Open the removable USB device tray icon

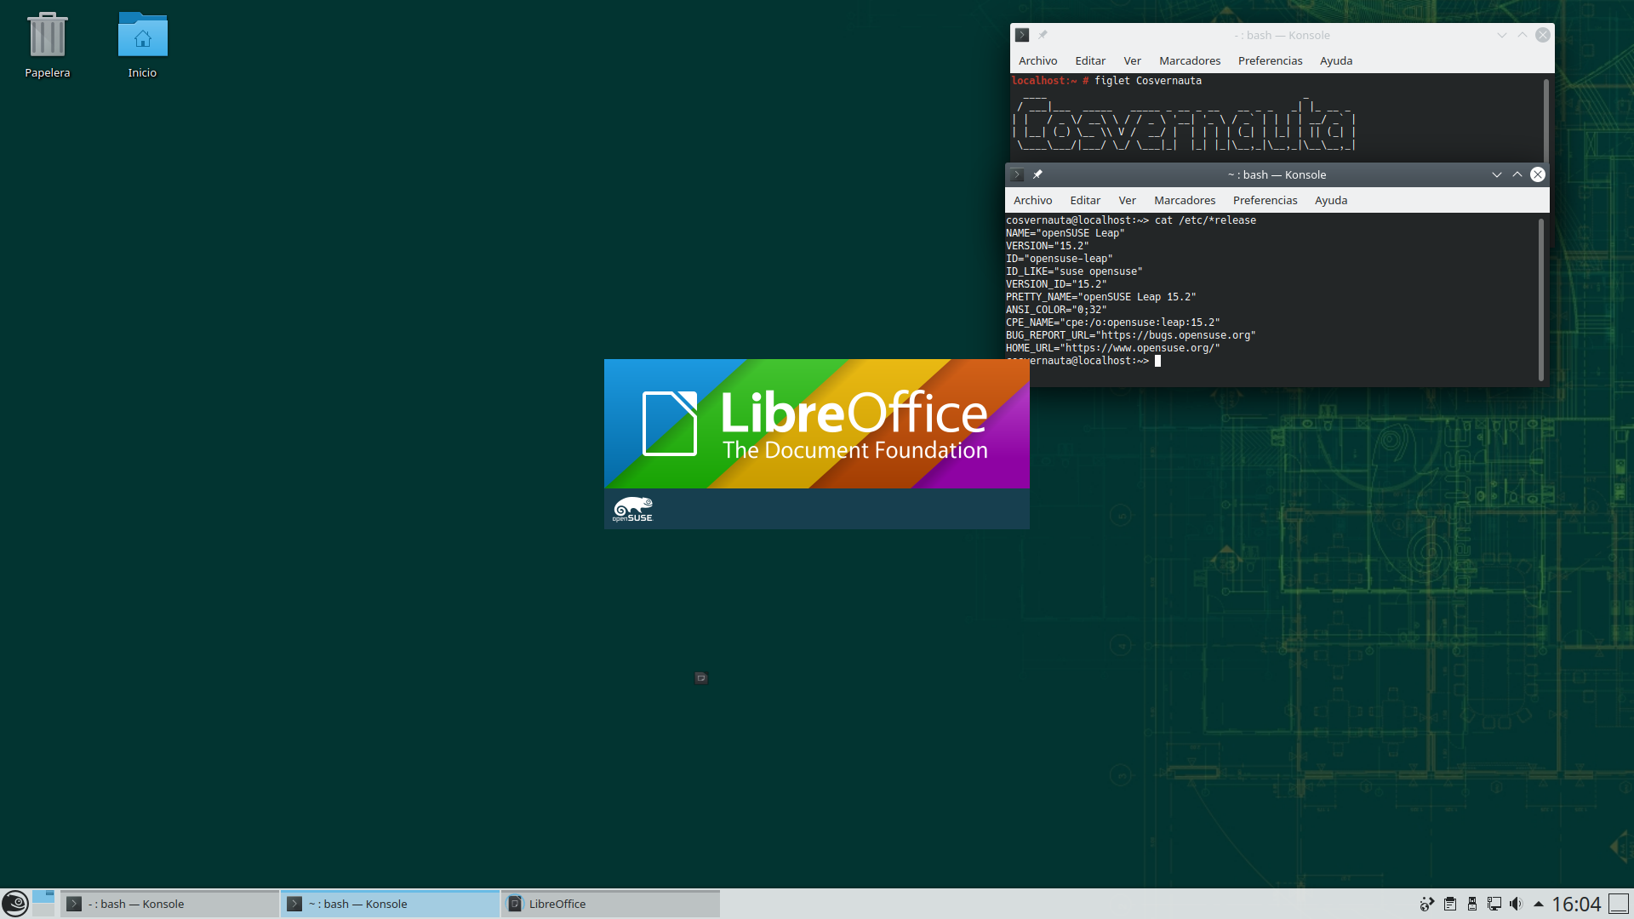[x=1472, y=904]
